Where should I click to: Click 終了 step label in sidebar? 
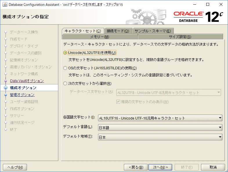click(13, 130)
